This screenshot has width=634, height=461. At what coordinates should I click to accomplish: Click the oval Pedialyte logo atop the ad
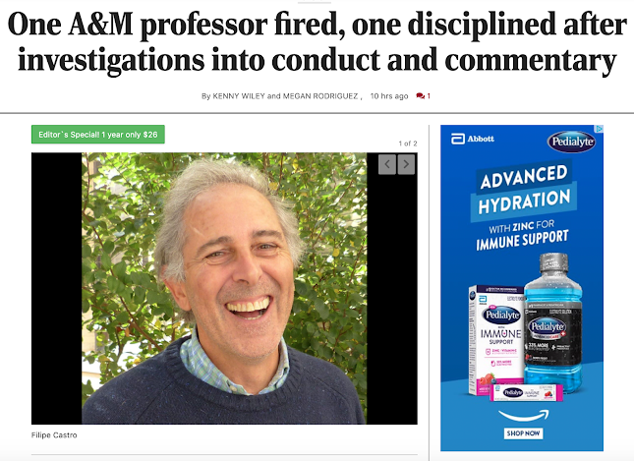(x=572, y=142)
